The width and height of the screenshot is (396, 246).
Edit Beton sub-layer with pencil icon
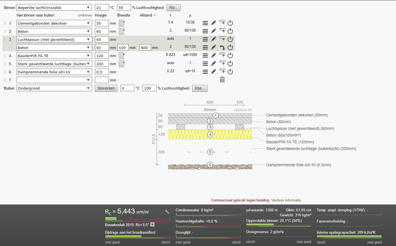point(214,47)
